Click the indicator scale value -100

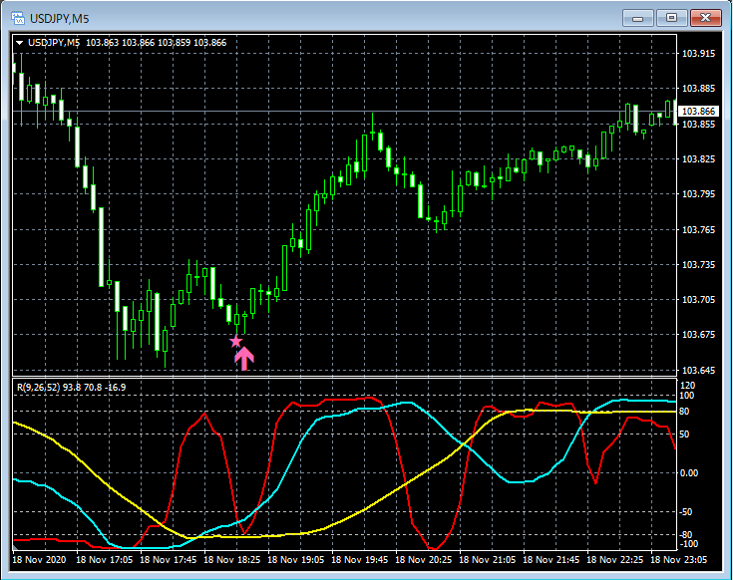688,544
